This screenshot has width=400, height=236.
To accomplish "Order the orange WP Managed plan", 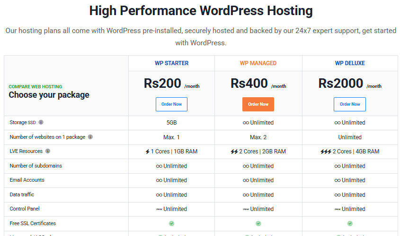I will tap(258, 104).
